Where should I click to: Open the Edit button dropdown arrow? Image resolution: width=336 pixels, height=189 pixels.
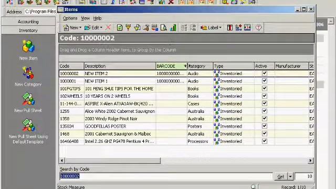[x=101, y=28]
